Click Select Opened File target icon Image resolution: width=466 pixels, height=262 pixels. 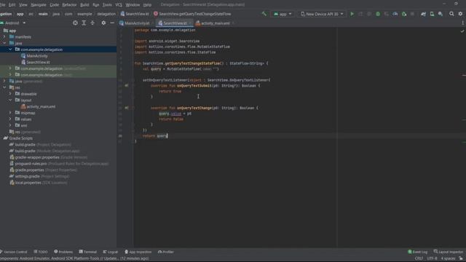pyautogui.click(x=75, y=23)
